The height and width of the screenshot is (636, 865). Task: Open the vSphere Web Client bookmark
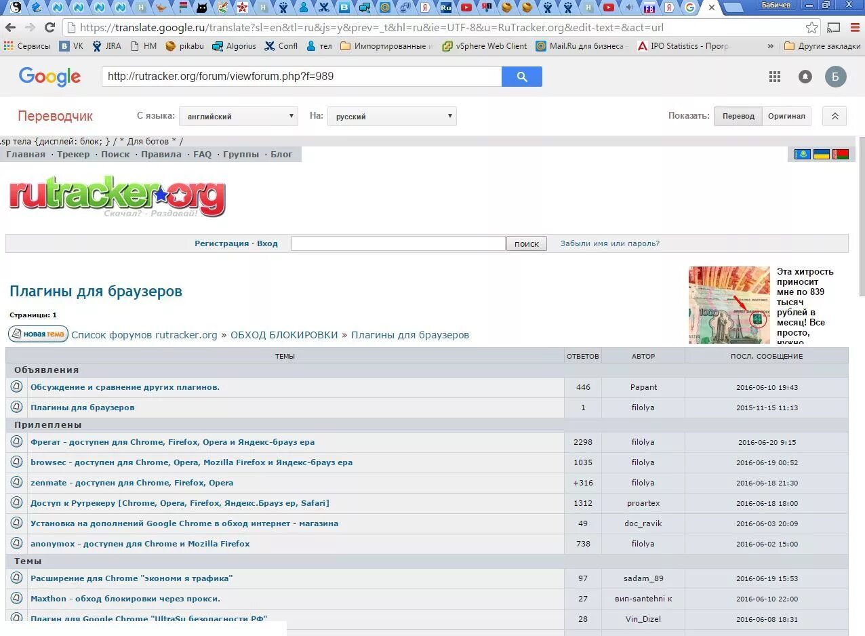coord(484,46)
